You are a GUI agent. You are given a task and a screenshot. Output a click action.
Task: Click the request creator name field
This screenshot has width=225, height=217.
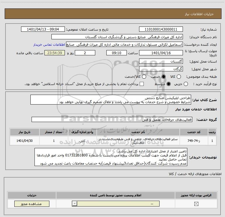pyautogui.click(x=124, y=45)
